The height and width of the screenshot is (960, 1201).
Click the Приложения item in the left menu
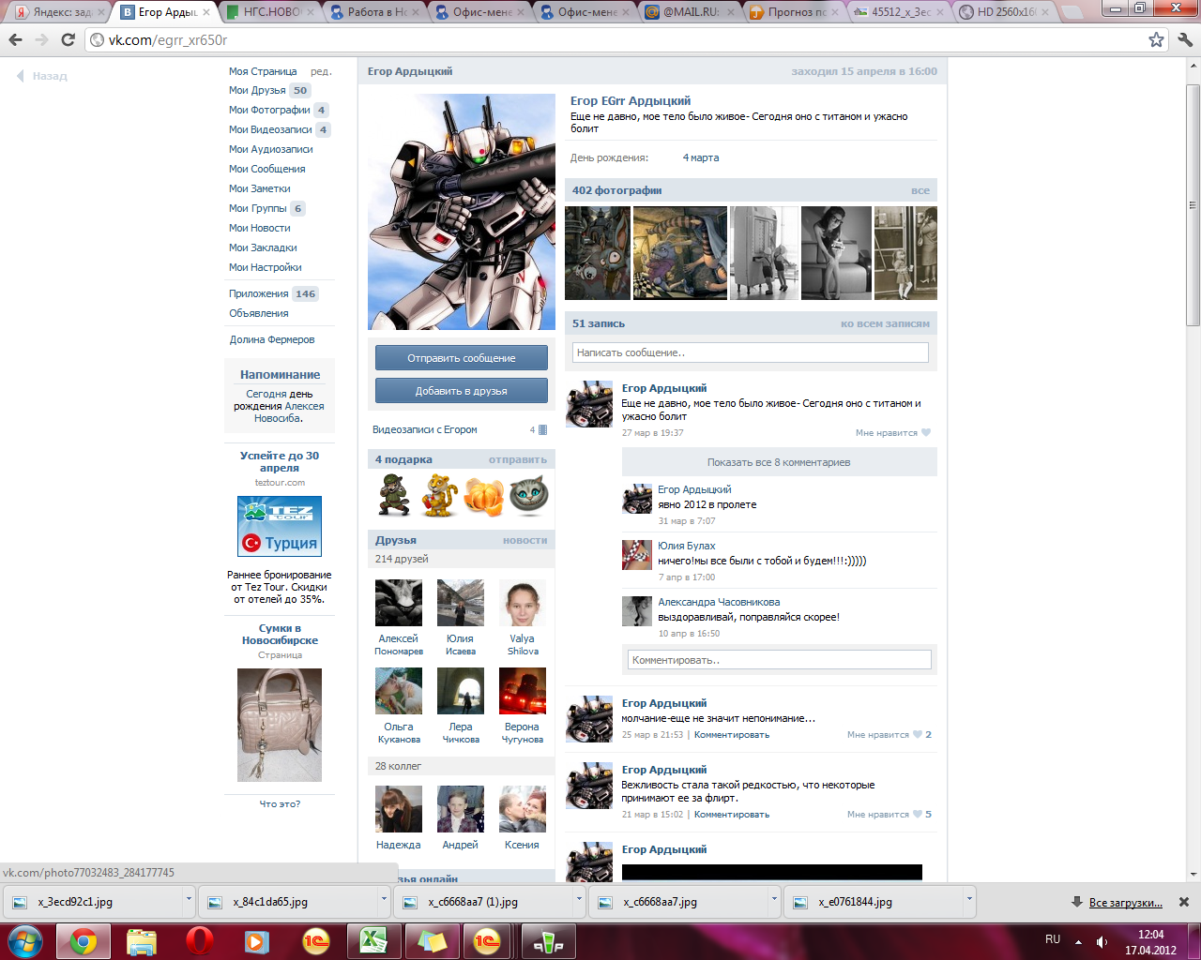258,294
